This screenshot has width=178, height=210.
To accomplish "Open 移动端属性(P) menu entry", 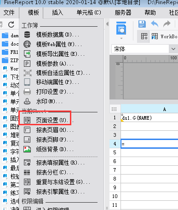I will click(57, 82).
